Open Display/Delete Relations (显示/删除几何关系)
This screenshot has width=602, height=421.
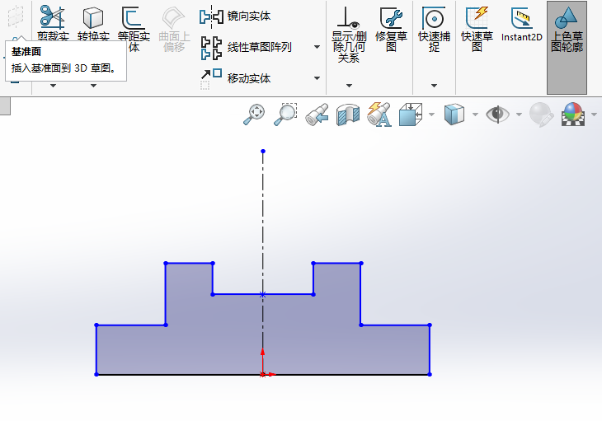pos(349,34)
